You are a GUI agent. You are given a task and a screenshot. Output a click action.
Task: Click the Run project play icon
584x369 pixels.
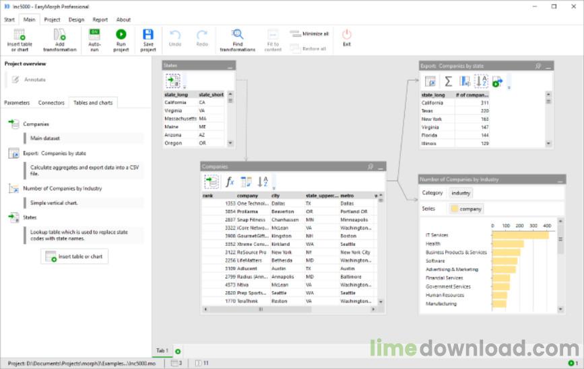pyautogui.click(x=121, y=35)
